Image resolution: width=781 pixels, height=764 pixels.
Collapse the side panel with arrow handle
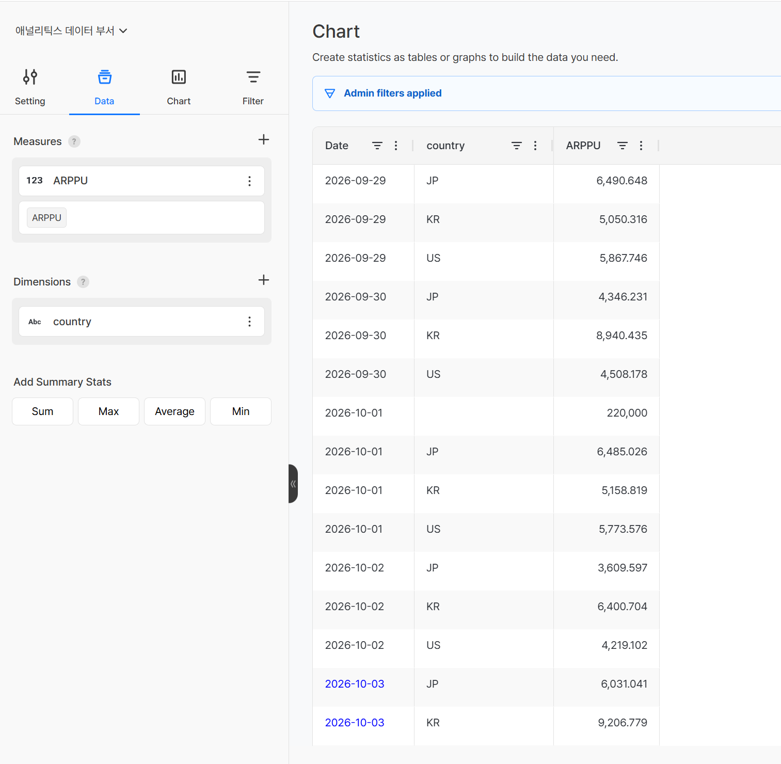[x=293, y=484]
